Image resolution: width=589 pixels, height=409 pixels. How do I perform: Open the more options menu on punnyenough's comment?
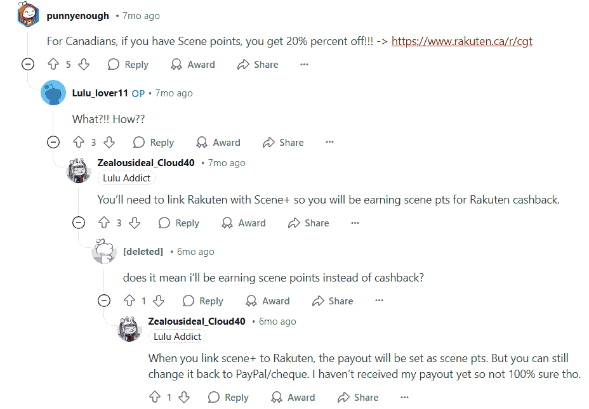[x=304, y=64]
